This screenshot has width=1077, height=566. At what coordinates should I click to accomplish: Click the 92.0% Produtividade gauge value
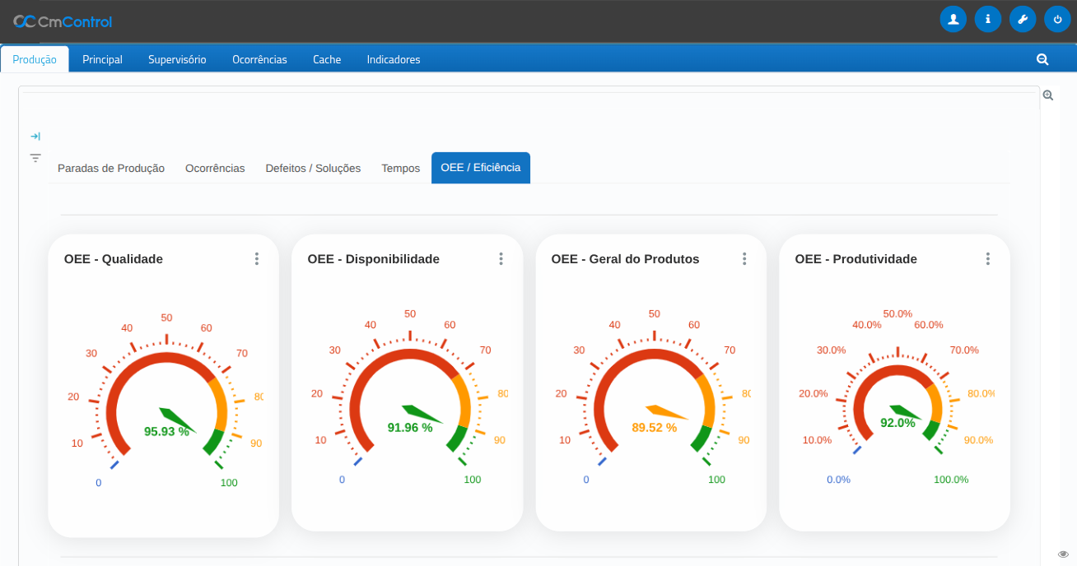click(x=897, y=423)
